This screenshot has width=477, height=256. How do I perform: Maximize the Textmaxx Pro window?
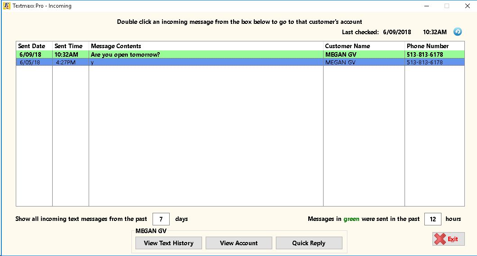(447, 6)
